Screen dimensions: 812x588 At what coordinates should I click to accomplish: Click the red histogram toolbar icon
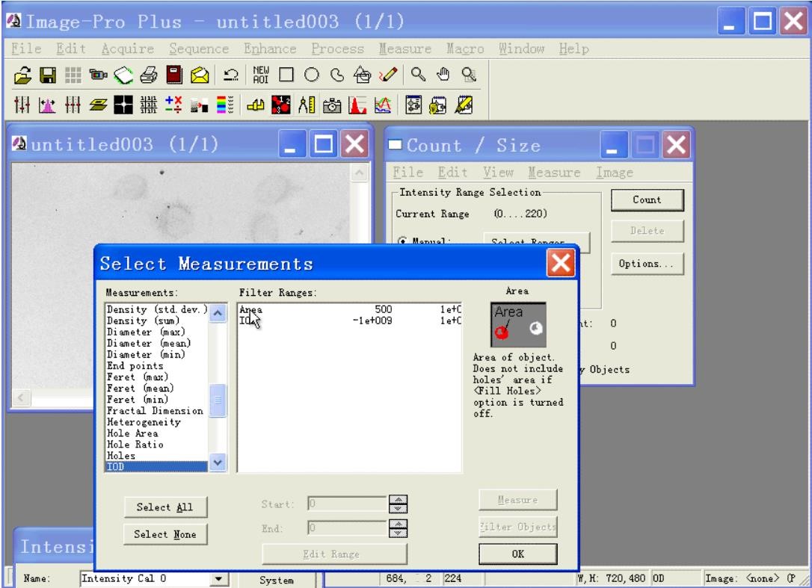(357, 105)
